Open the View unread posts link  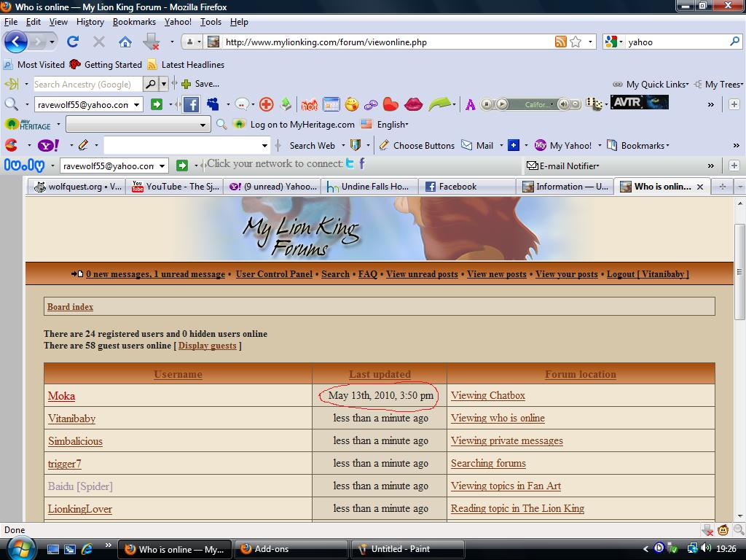tap(422, 274)
